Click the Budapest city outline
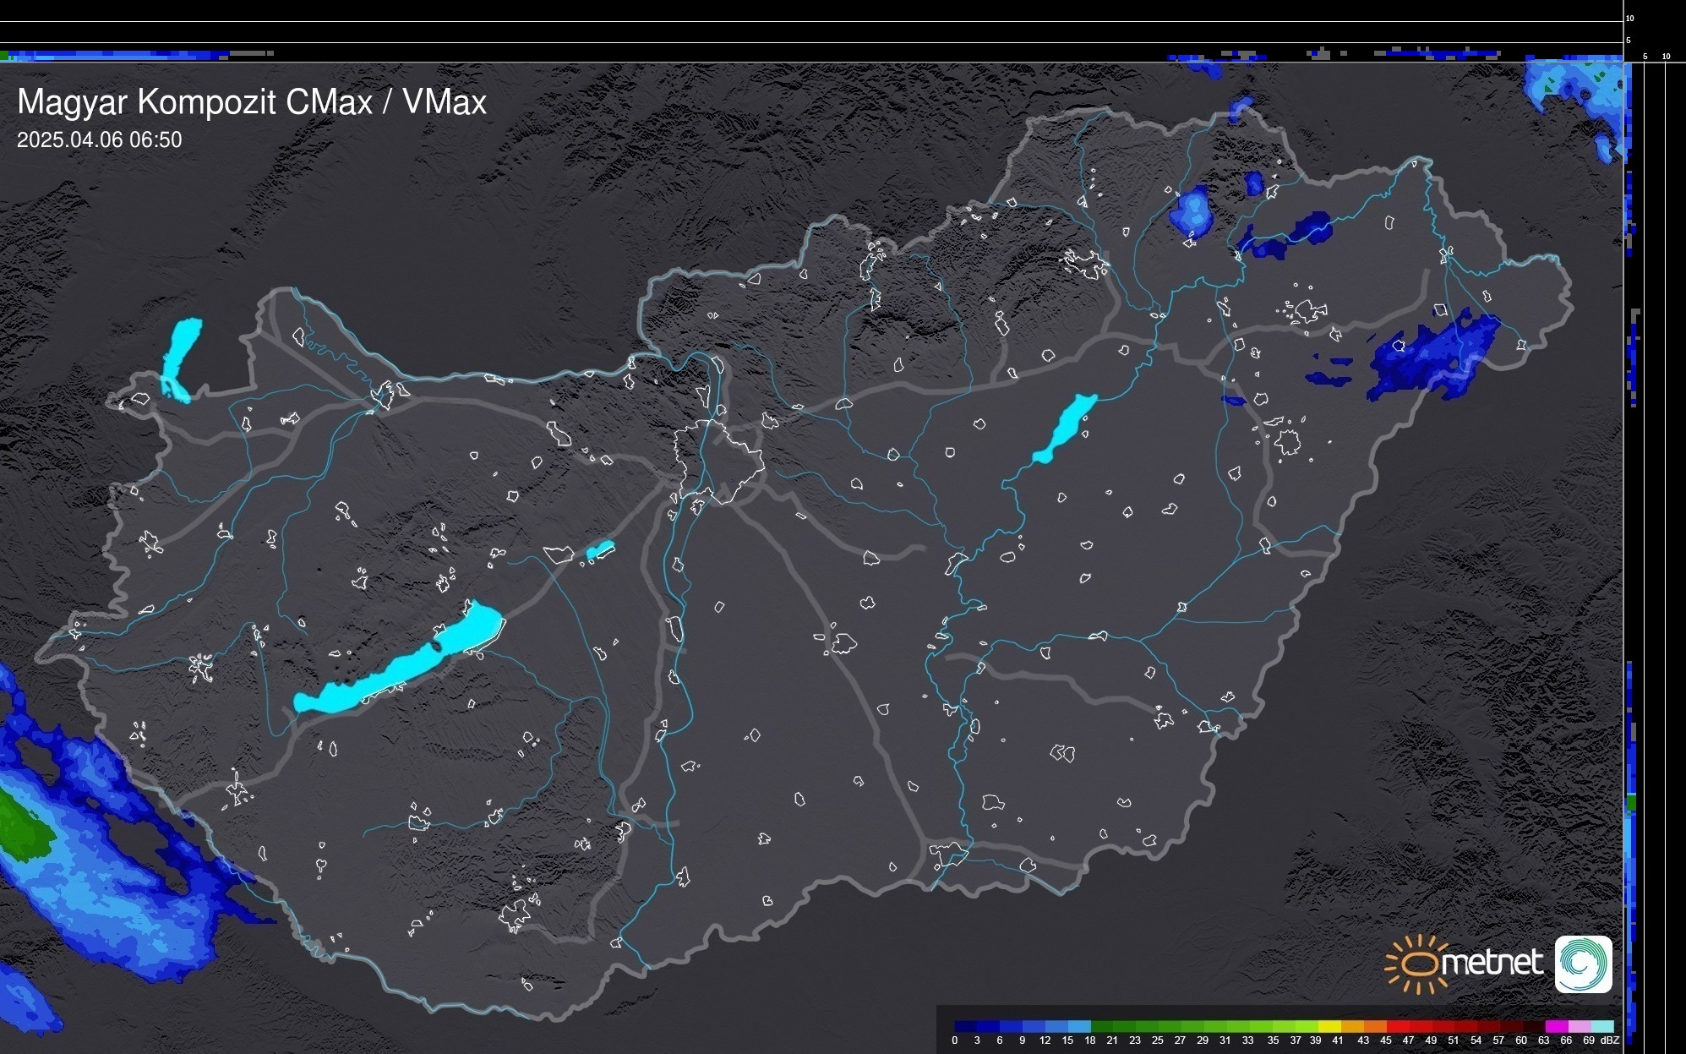The width and height of the screenshot is (1686, 1054). [718, 461]
